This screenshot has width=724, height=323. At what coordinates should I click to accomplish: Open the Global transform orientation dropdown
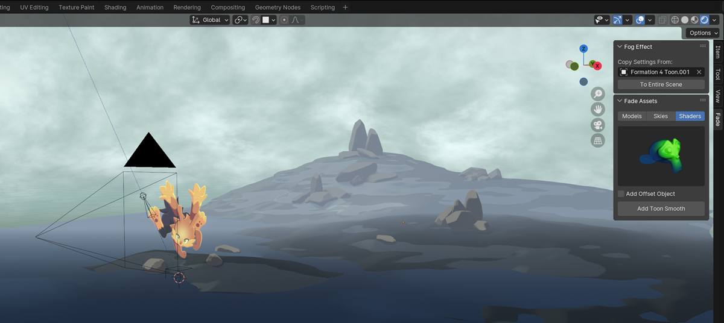(x=210, y=20)
